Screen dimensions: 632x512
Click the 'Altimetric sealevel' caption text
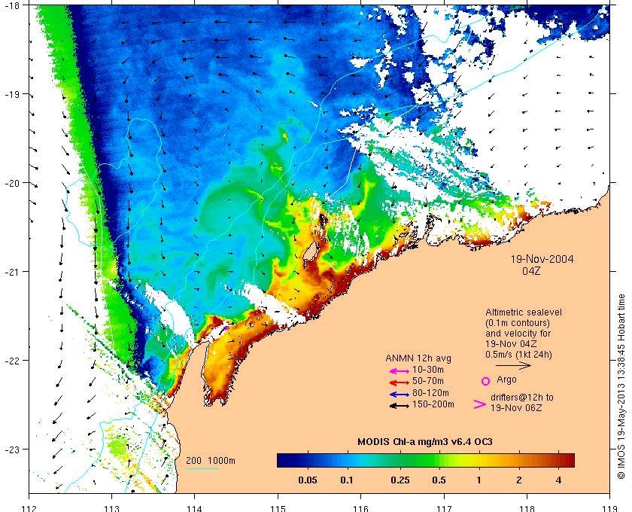[x=523, y=312]
